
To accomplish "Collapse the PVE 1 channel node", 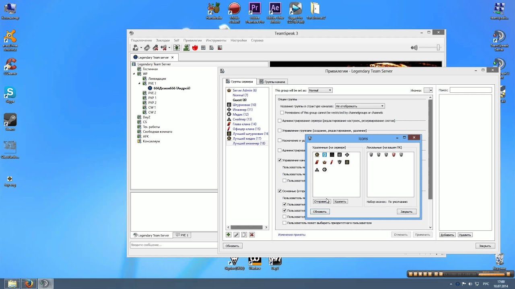I will point(139,83).
